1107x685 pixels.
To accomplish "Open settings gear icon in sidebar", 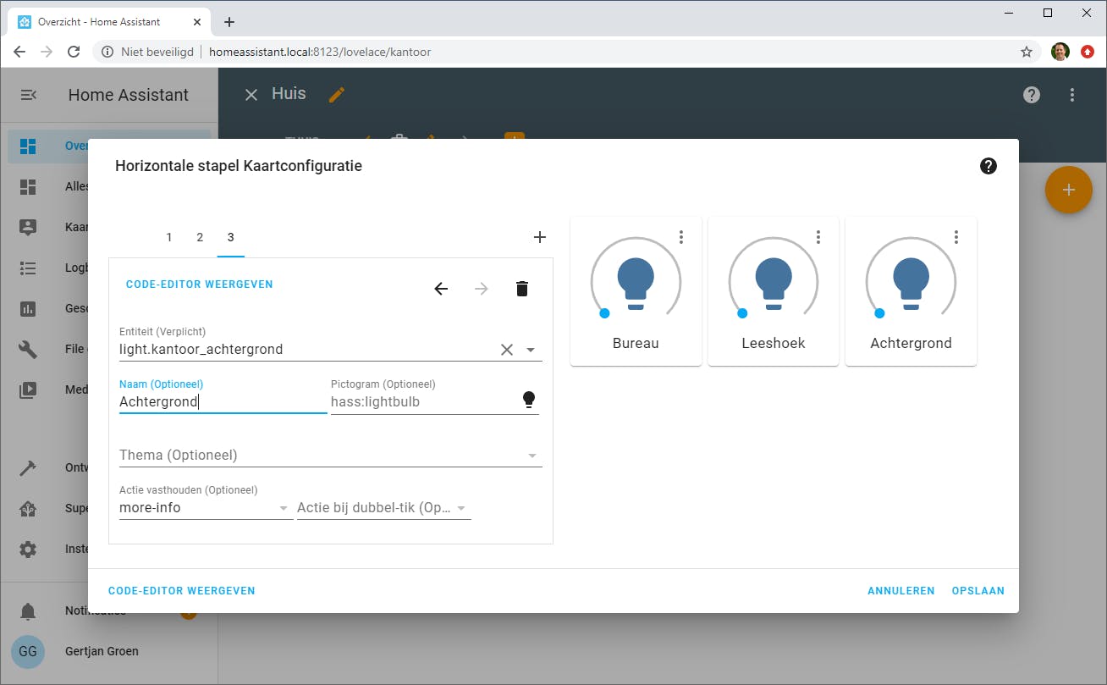I will pyautogui.click(x=28, y=550).
